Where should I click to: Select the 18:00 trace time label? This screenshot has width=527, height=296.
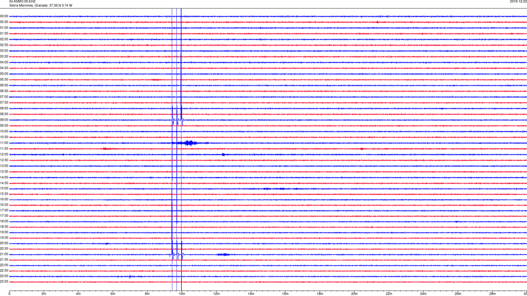pyautogui.click(x=4, y=221)
